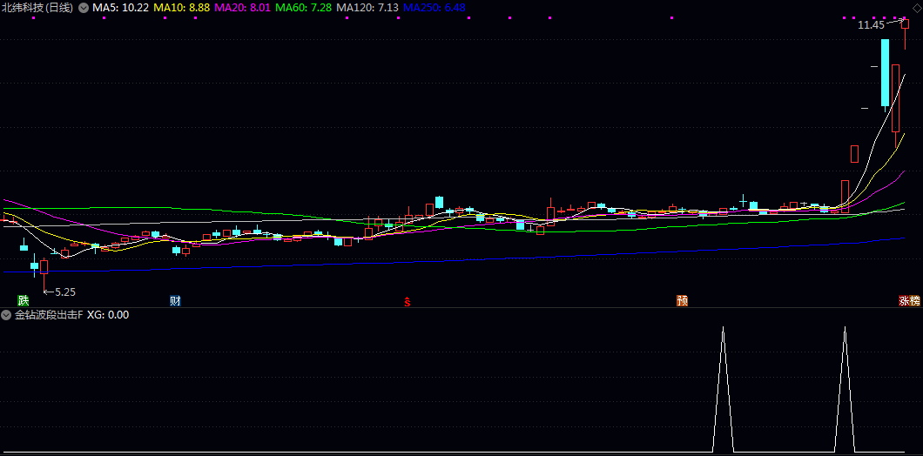Click the magenta MA20 label
Image resolution: width=923 pixels, height=456 pixels.
pos(242,8)
